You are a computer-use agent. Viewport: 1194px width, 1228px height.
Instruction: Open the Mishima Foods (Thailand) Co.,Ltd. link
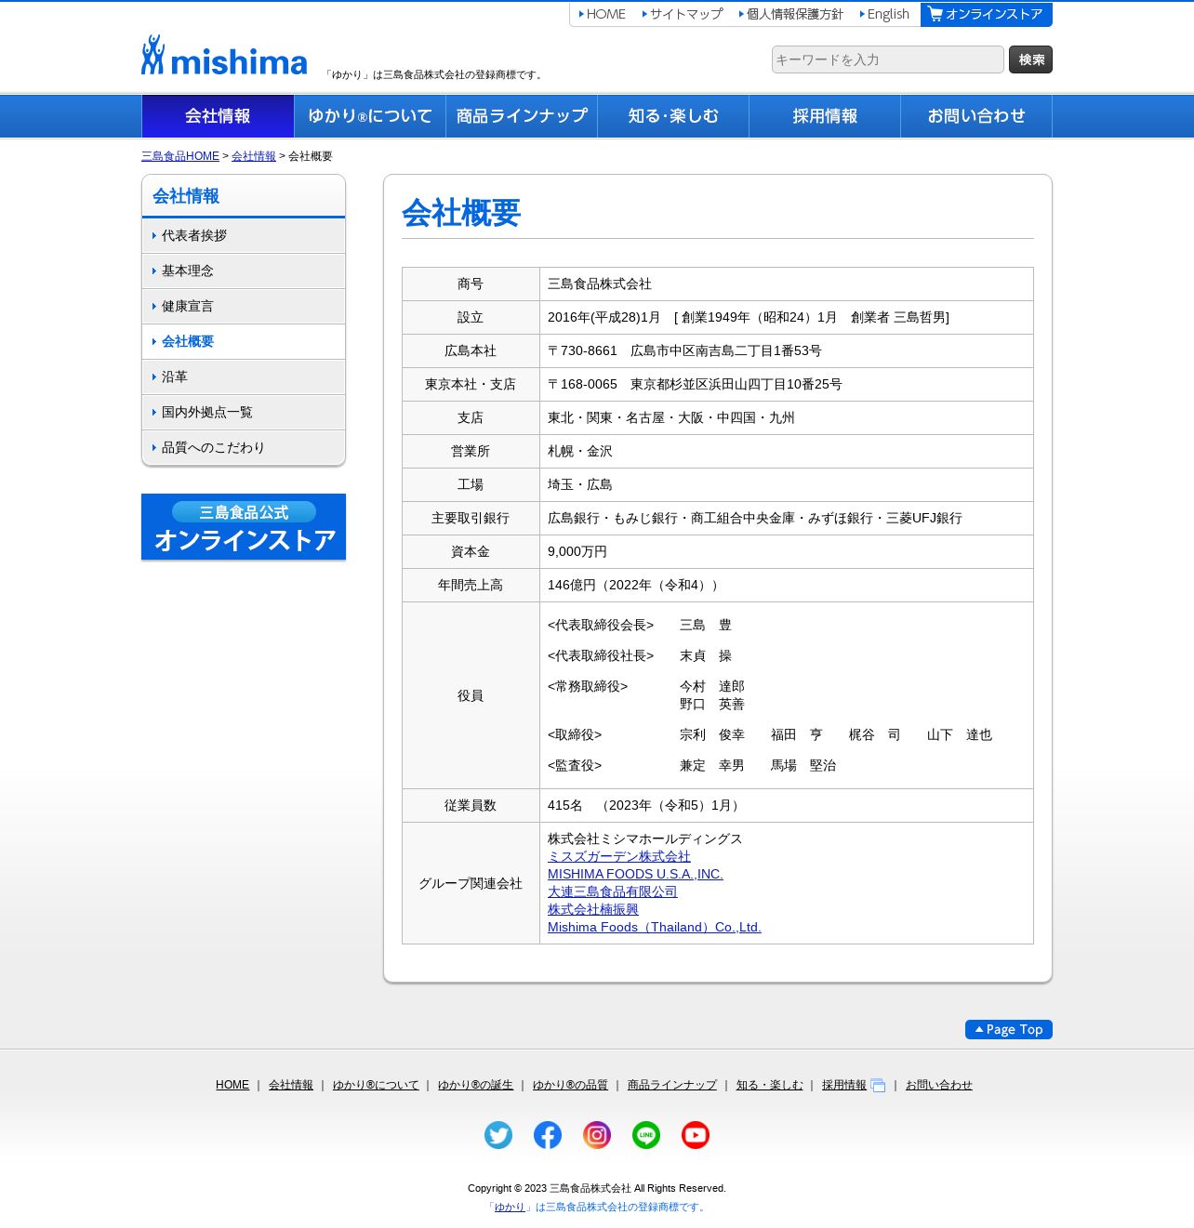click(x=655, y=927)
